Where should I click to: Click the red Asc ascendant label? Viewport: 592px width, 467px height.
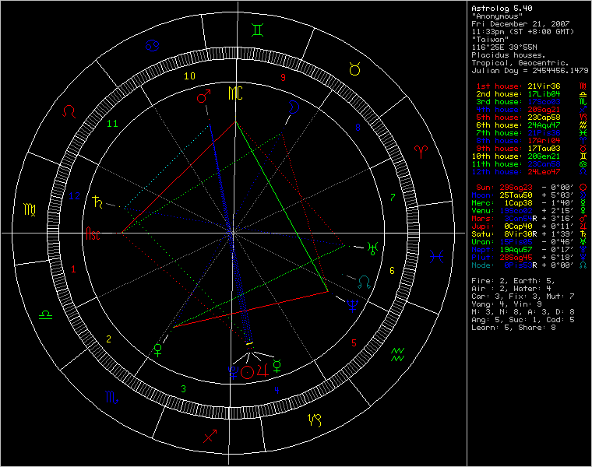93,233
